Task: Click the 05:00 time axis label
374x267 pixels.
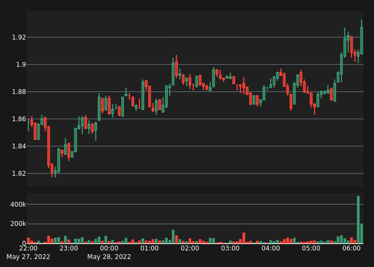Action: (x=311, y=248)
